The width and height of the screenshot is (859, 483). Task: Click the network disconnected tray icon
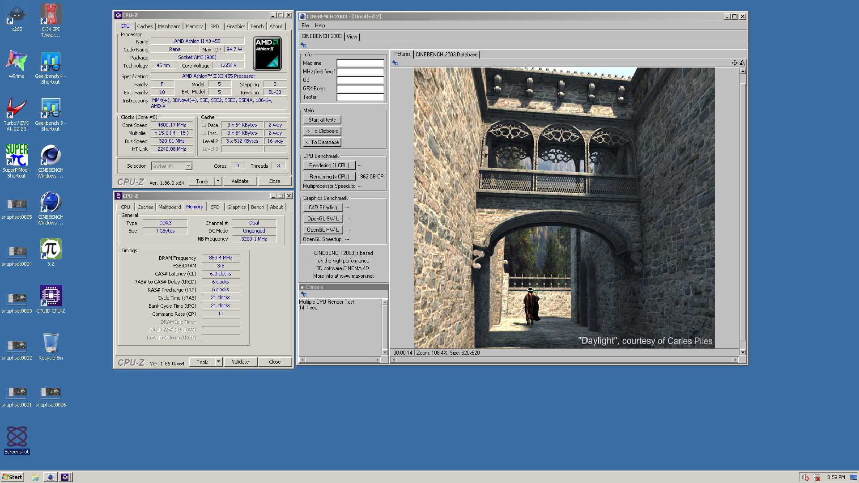(x=816, y=477)
